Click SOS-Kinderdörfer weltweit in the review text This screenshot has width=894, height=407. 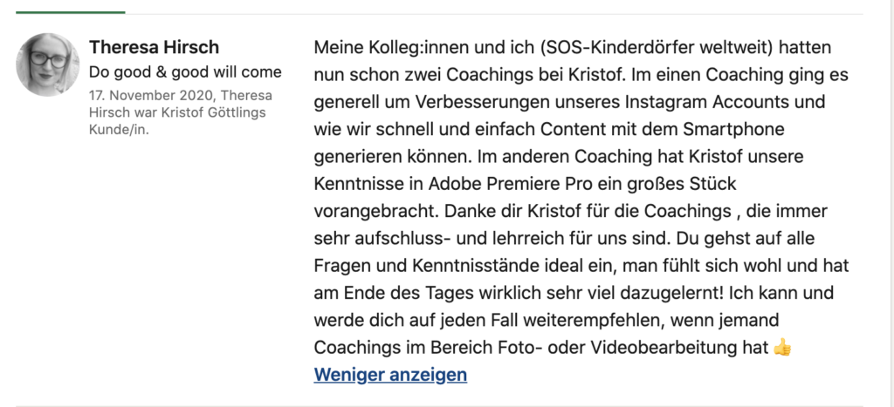point(655,47)
